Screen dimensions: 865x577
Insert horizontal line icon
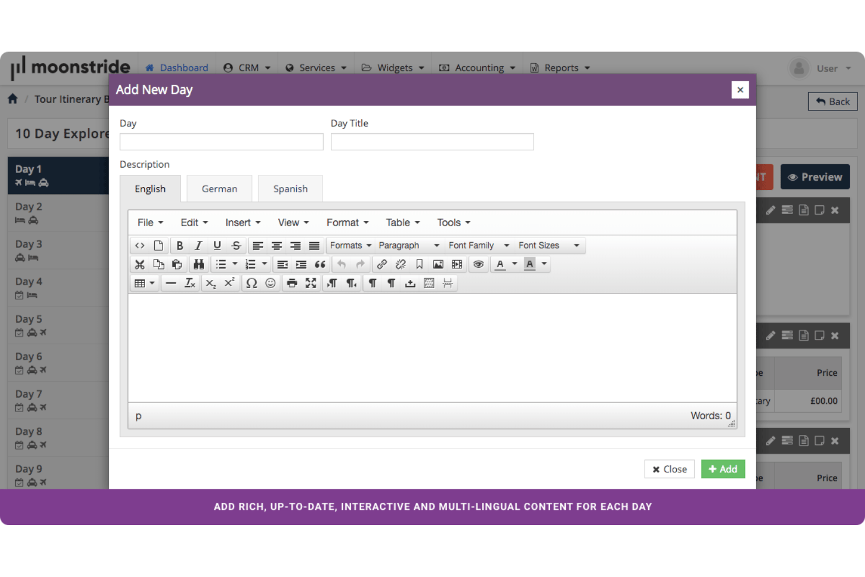tap(171, 283)
